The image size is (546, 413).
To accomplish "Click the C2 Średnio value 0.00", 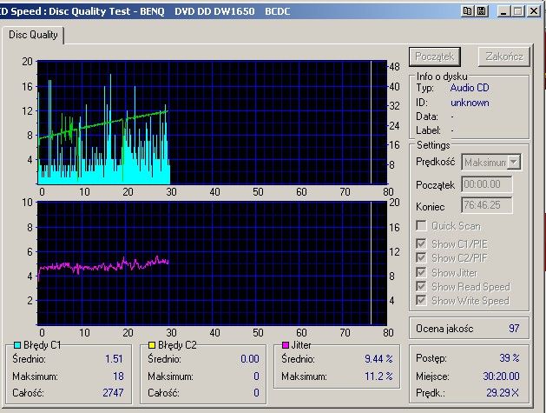I will click(250, 359).
